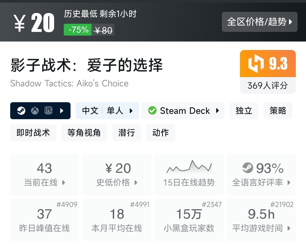The image size is (306, 244).
Task: Click the green Steam Deck verified checkmark
Action: (152, 111)
